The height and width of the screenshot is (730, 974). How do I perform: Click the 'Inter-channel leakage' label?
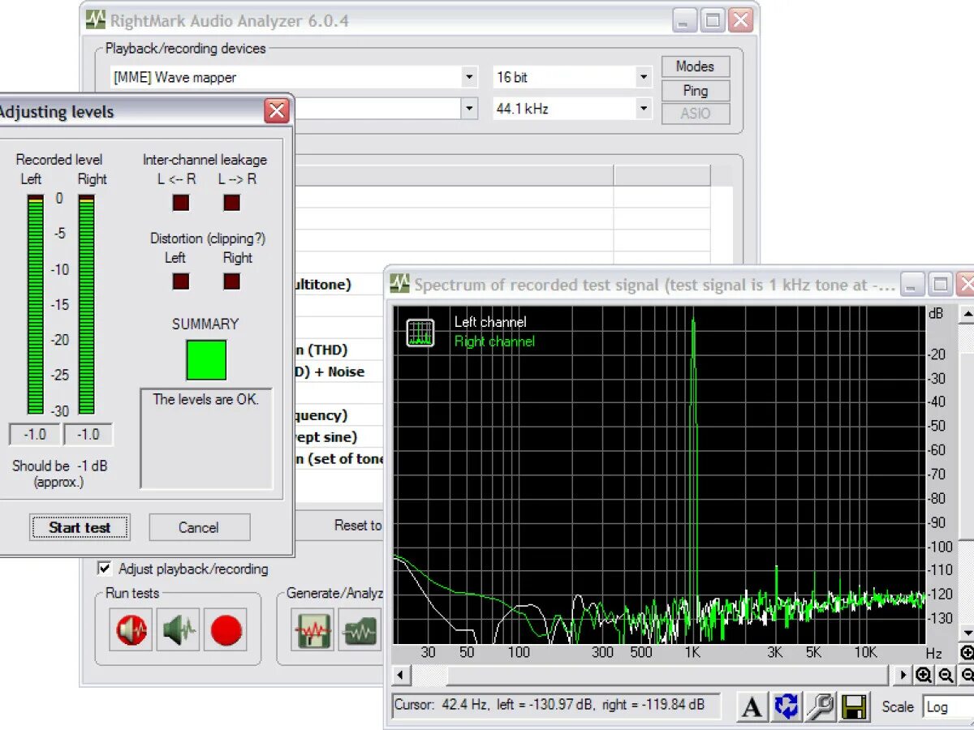pyautogui.click(x=205, y=160)
